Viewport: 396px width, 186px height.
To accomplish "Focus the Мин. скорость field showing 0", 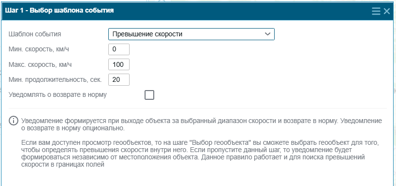I will pos(119,49).
